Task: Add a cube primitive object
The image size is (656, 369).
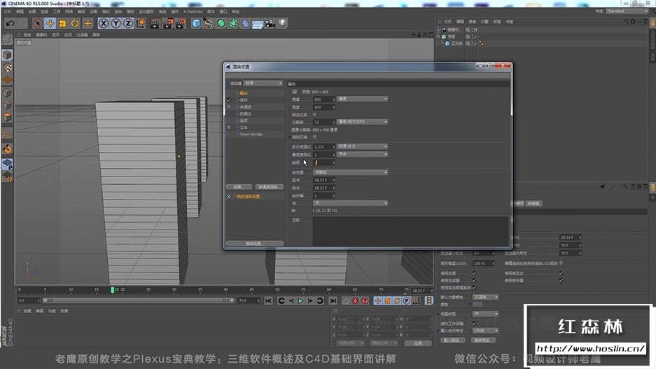Action: coord(196,23)
